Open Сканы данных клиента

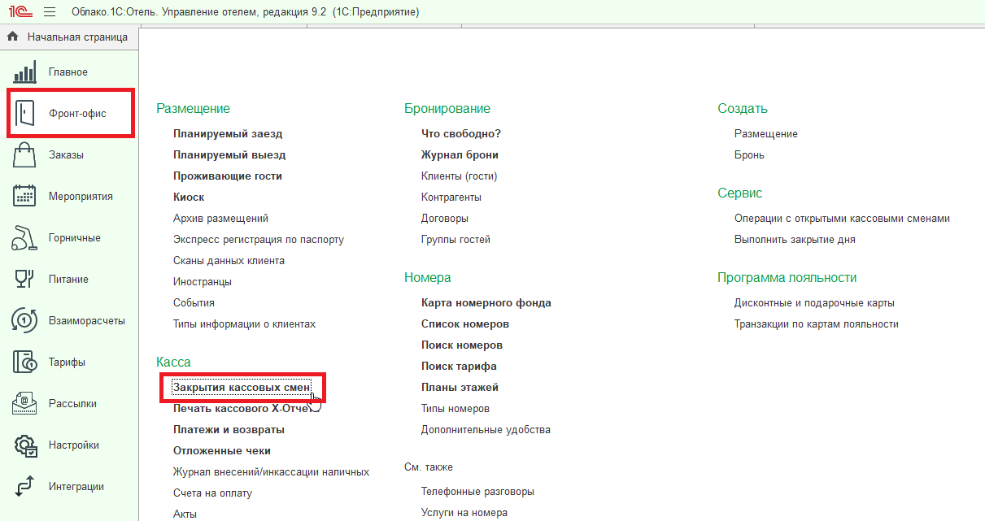229,261
